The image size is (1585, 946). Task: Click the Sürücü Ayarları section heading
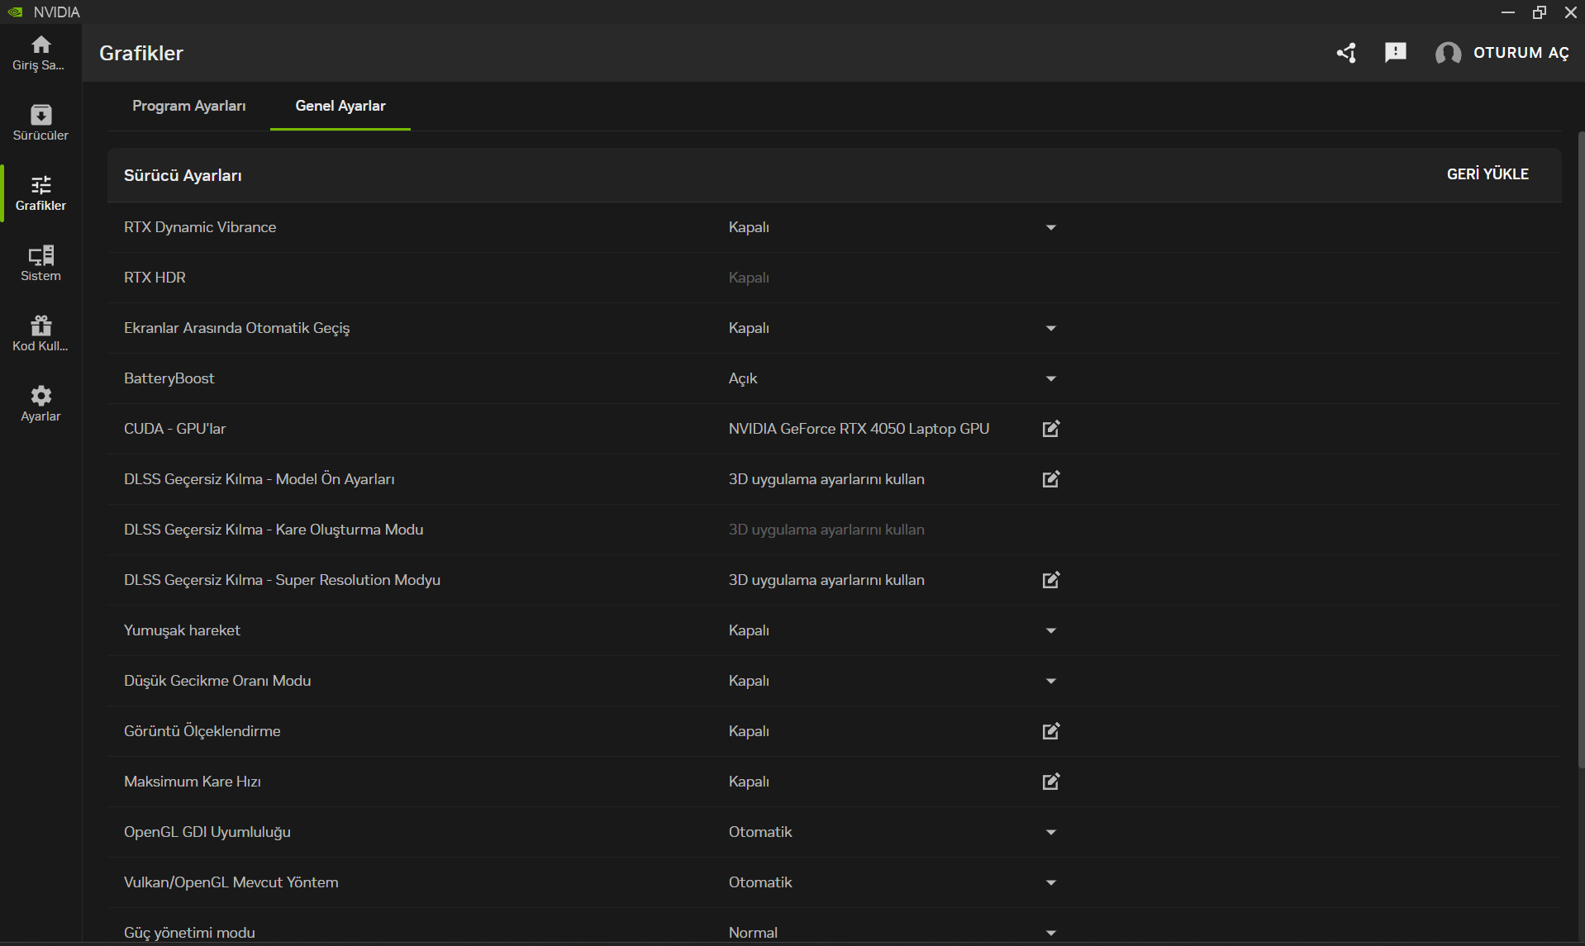point(183,175)
